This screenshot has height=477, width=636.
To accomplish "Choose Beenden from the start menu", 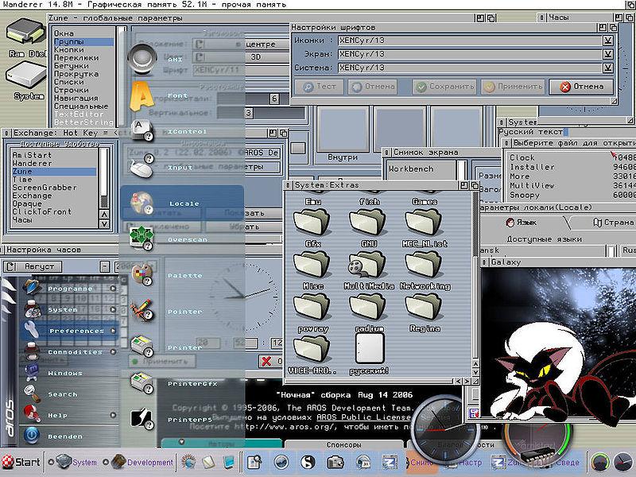I will pyautogui.click(x=64, y=436).
